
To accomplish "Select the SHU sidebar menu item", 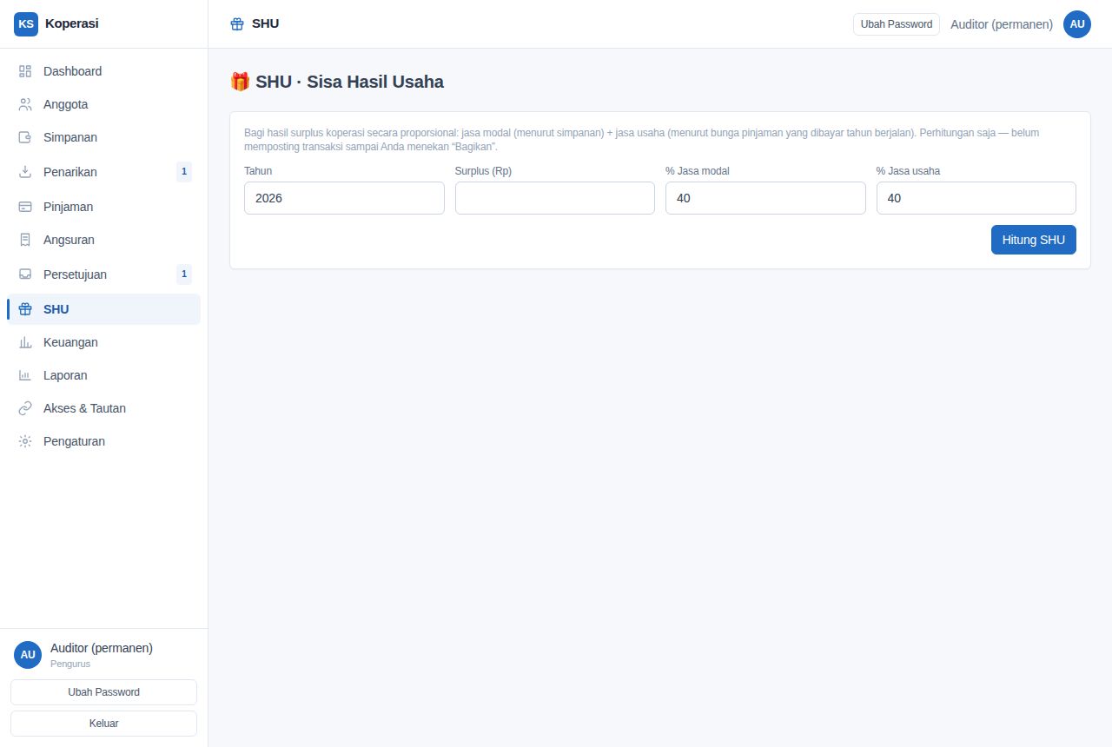I will click(x=103, y=309).
